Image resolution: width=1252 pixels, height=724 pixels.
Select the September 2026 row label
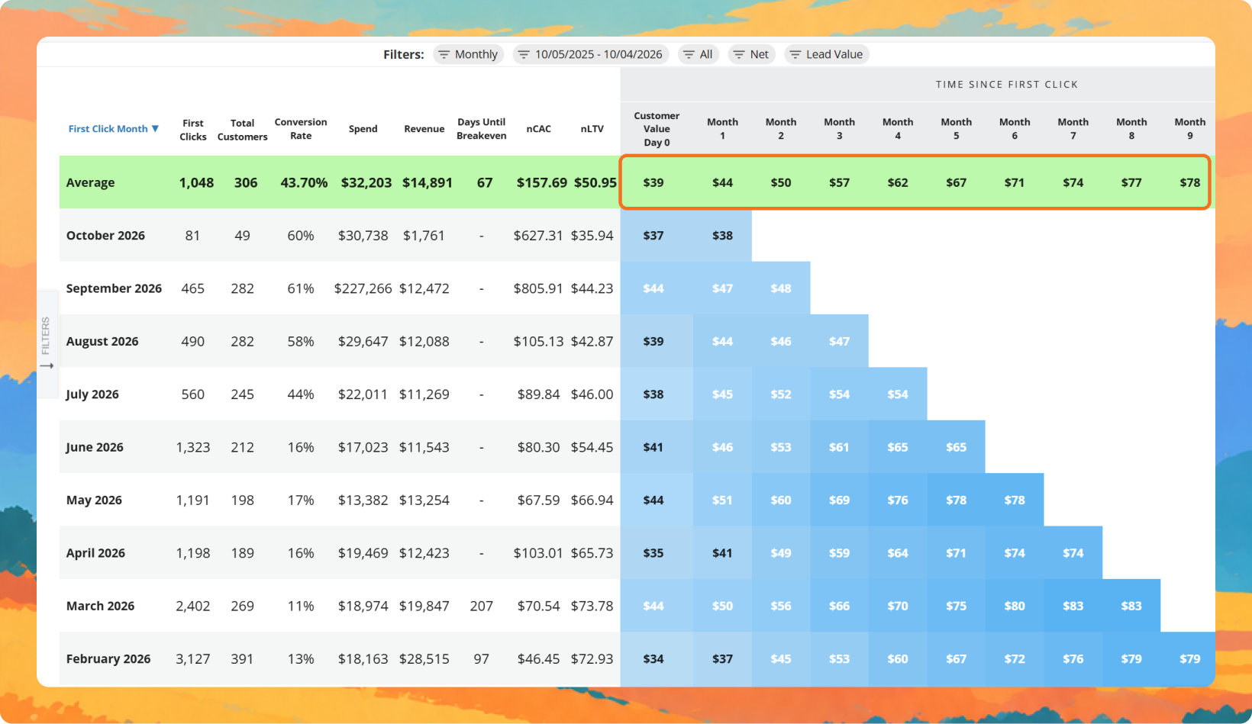(x=114, y=288)
